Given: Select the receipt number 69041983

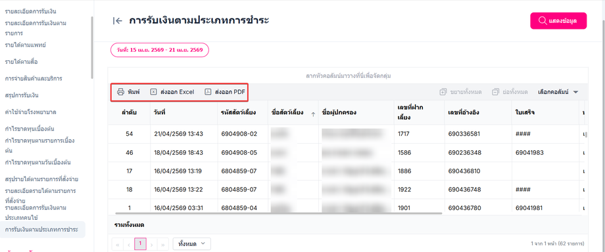Looking at the screenshot, I should (529, 153).
